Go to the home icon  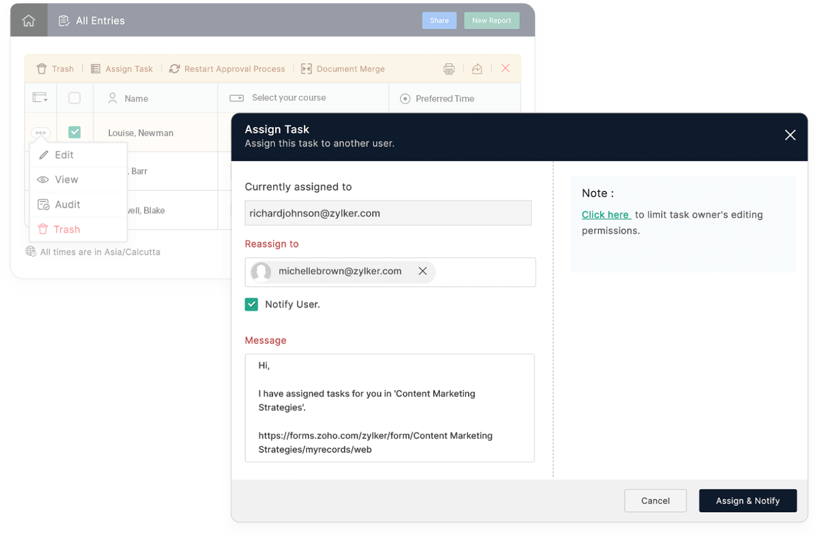tap(28, 21)
